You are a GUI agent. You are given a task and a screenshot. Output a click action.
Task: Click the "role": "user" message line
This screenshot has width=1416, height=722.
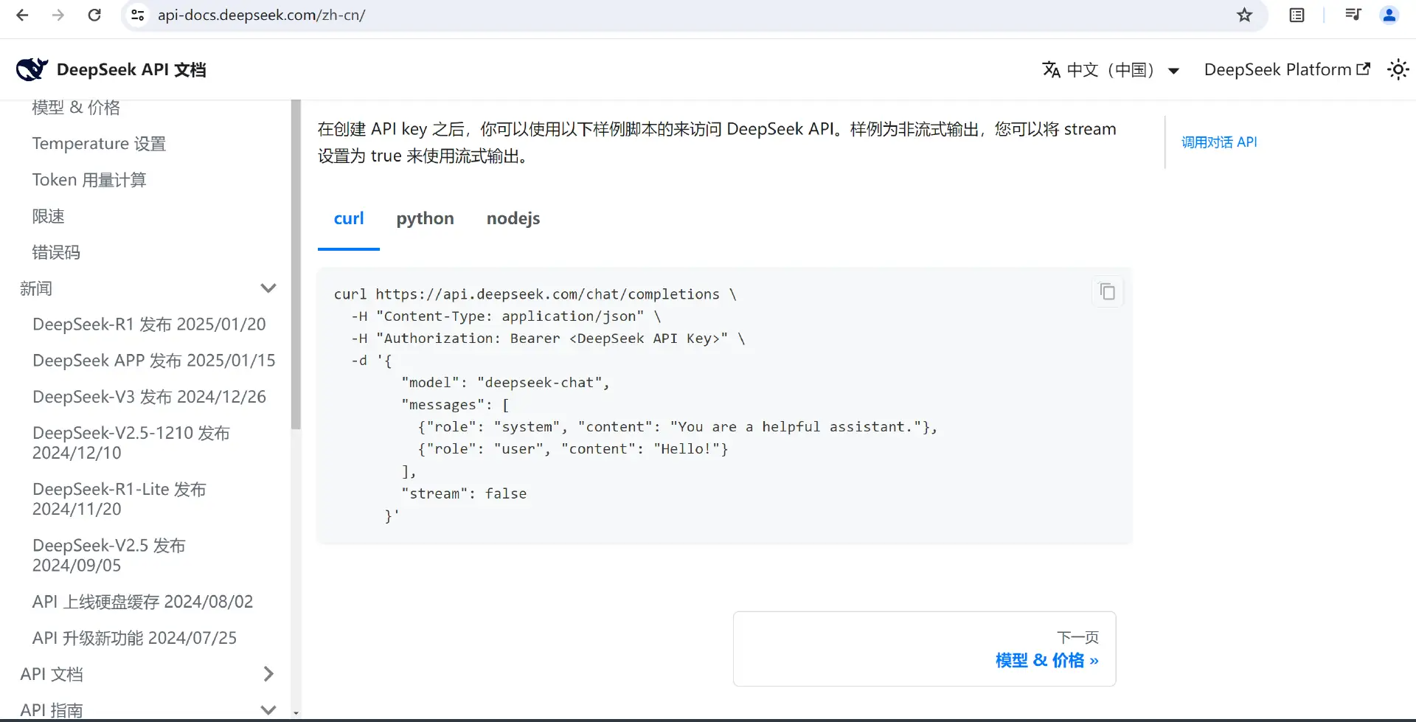[573, 449]
